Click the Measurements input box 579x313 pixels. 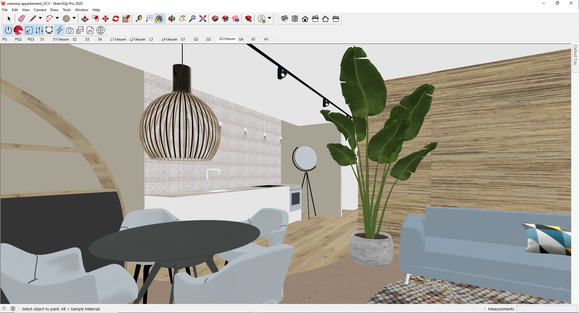pos(546,309)
